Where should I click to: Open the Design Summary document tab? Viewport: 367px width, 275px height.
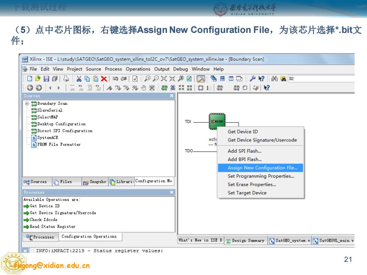click(x=245, y=240)
